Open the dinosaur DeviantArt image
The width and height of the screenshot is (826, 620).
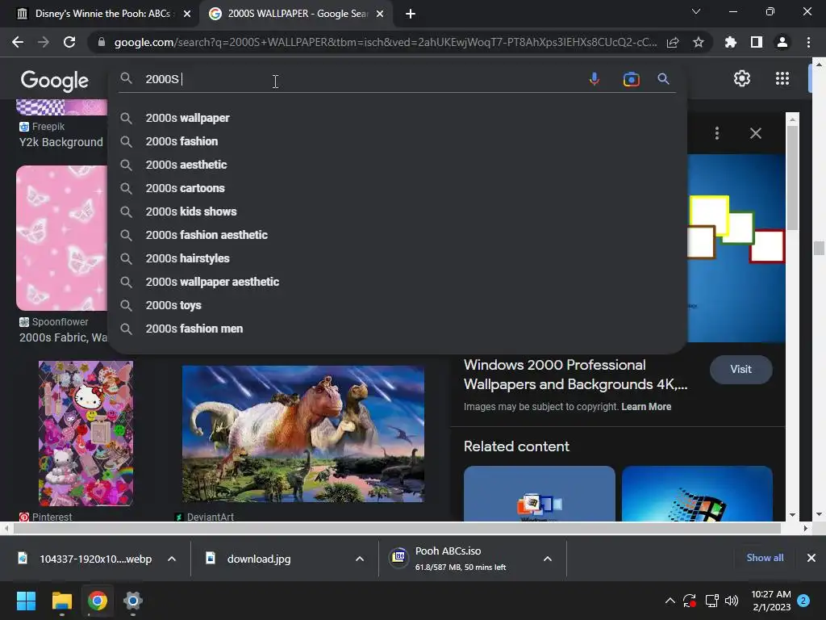[x=303, y=434]
